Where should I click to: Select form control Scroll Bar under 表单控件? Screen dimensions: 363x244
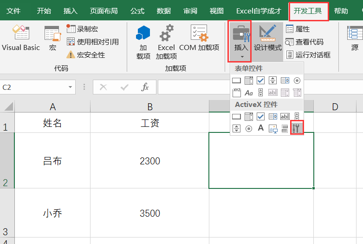pos(261,93)
